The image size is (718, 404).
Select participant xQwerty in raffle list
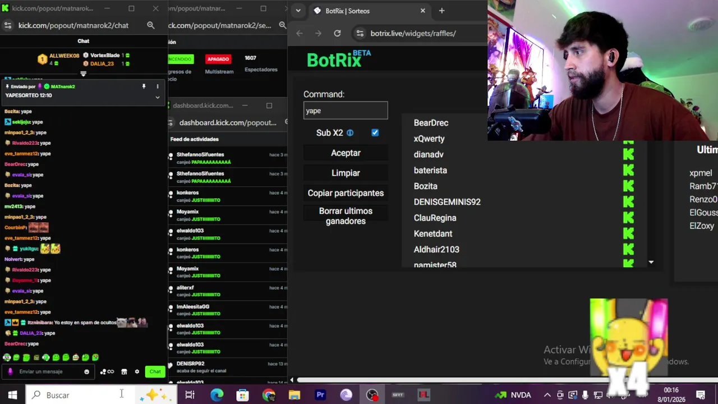coord(429,139)
